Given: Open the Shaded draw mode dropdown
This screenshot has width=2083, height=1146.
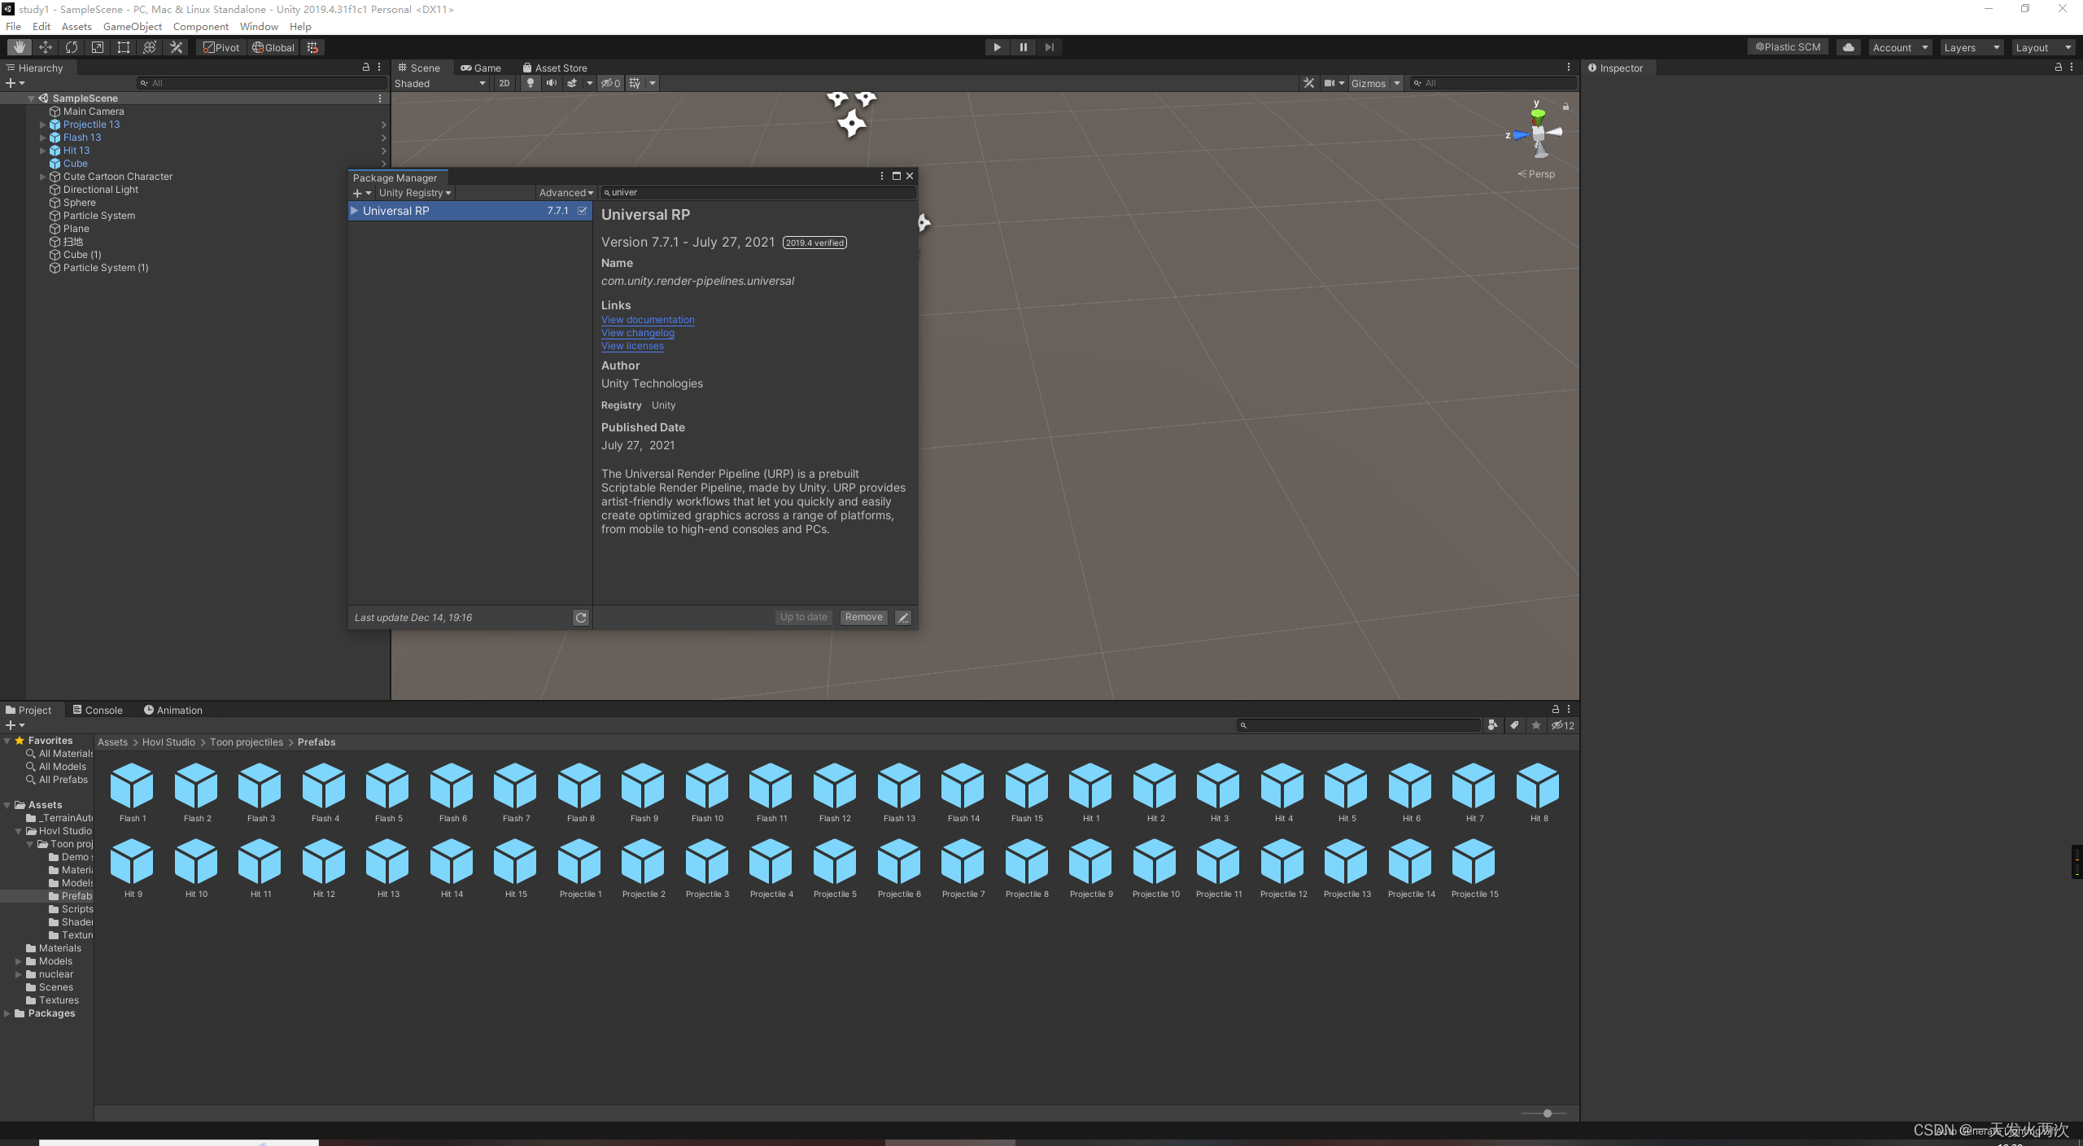Looking at the screenshot, I should click(x=440, y=83).
